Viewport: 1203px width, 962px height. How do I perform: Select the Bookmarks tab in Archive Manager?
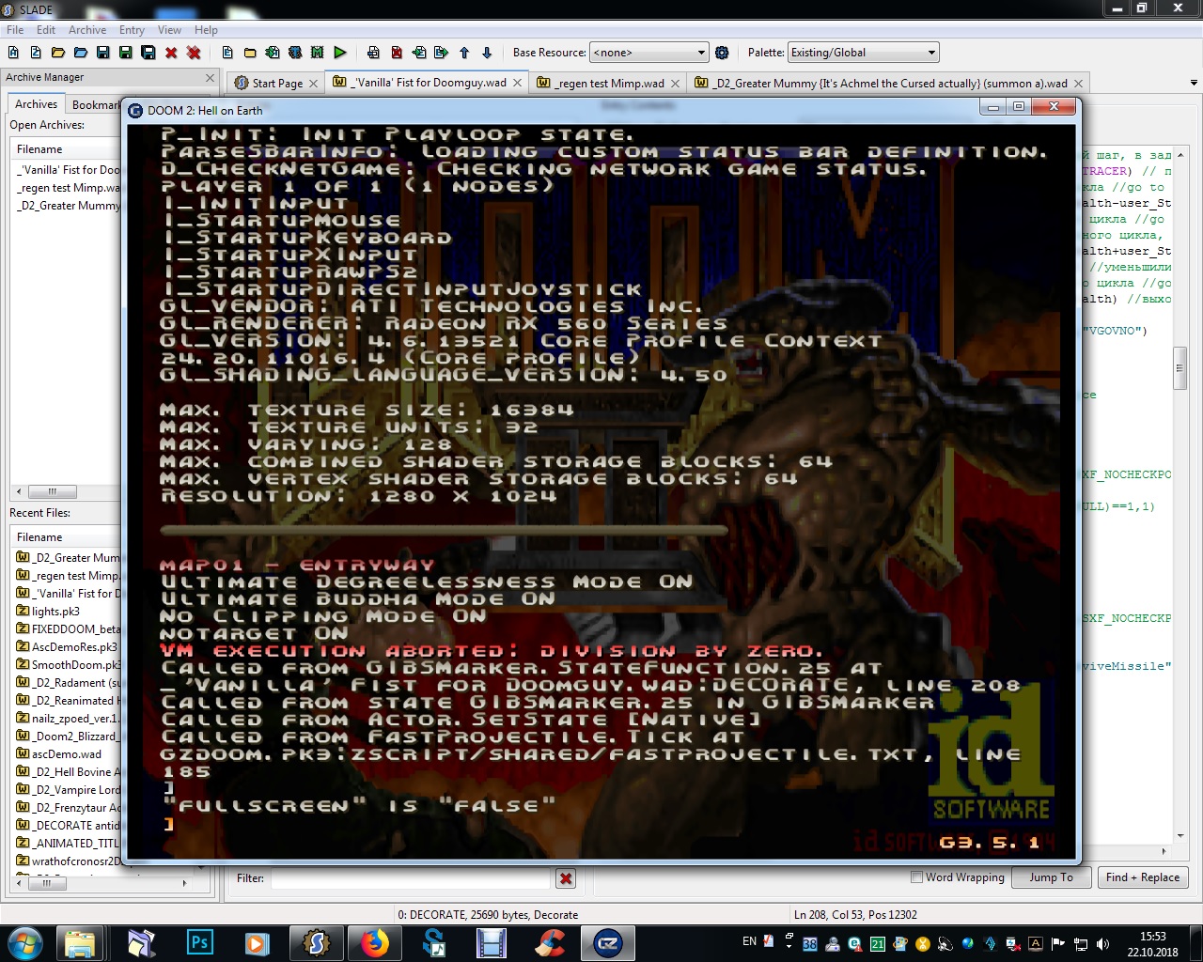(x=96, y=104)
